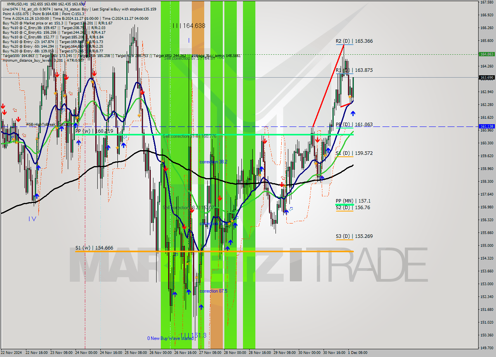Click the 'I V' wave label near the chart's left edge
Screen dimensions: 496x357
coord(33,219)
